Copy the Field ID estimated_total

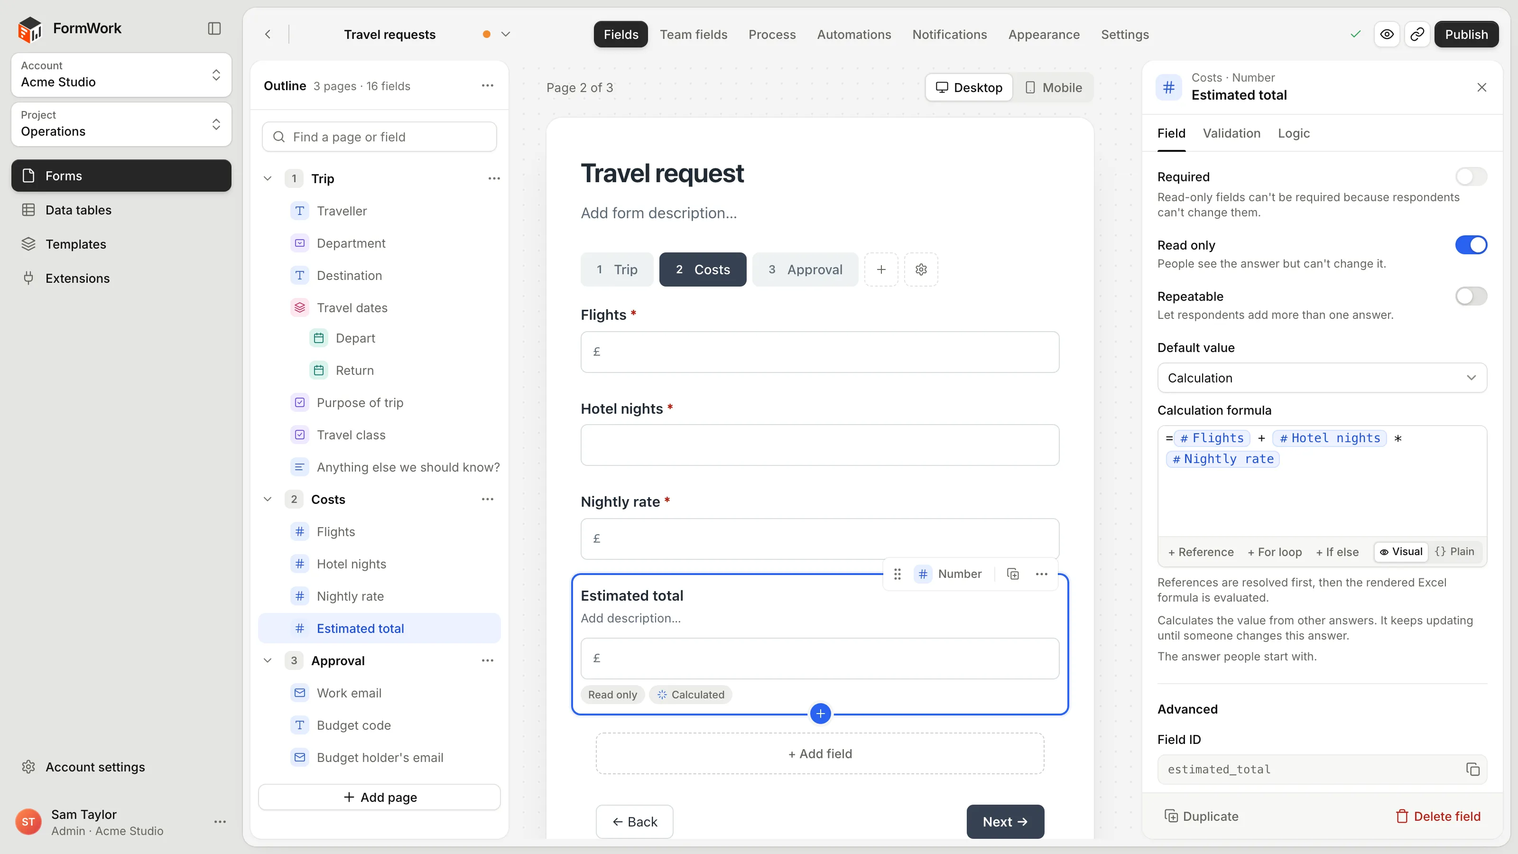pos(1472,769)
